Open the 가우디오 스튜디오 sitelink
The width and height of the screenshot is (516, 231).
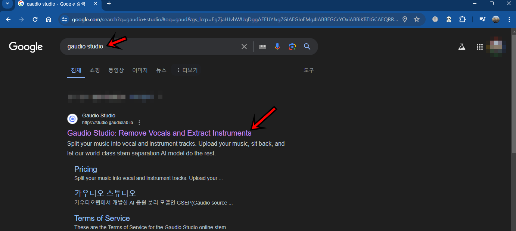click(105, 193)
